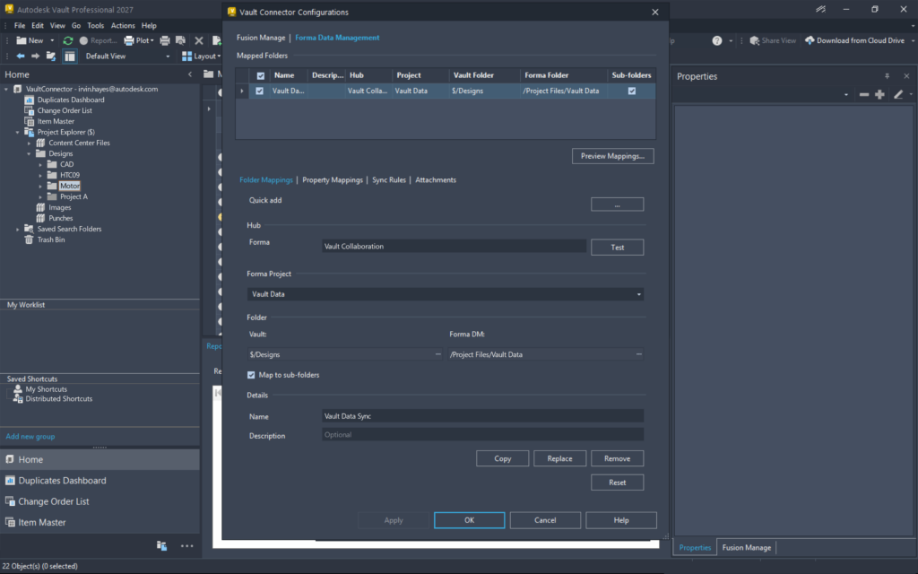918x574 pixels.
Task: Open the File menu
Action: pyautogui.click(x=20, y=26)
